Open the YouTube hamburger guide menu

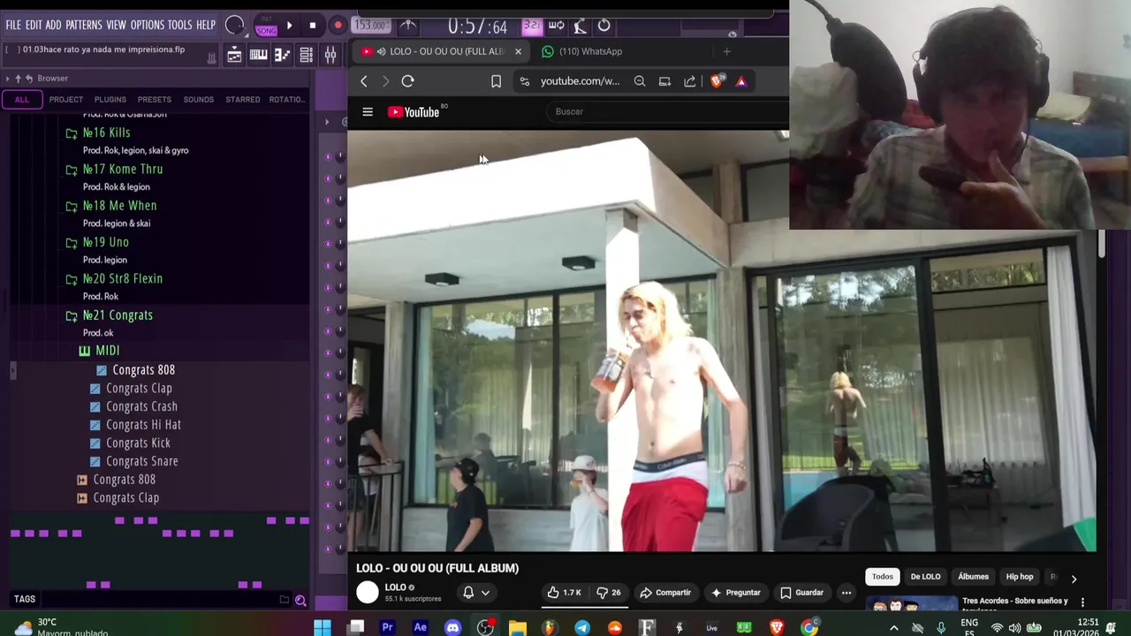pos(368,112)
